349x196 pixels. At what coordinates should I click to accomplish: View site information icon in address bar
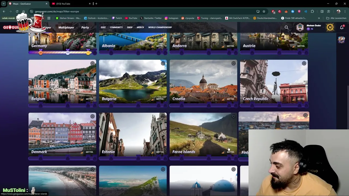click(31, 11)
